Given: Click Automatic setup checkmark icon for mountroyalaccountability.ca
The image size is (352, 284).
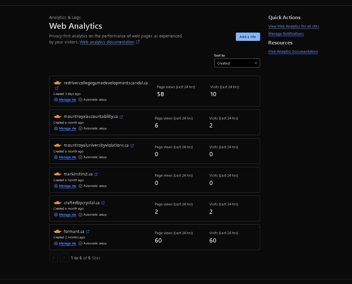Looking at the screenshot, I should [80, 128].
